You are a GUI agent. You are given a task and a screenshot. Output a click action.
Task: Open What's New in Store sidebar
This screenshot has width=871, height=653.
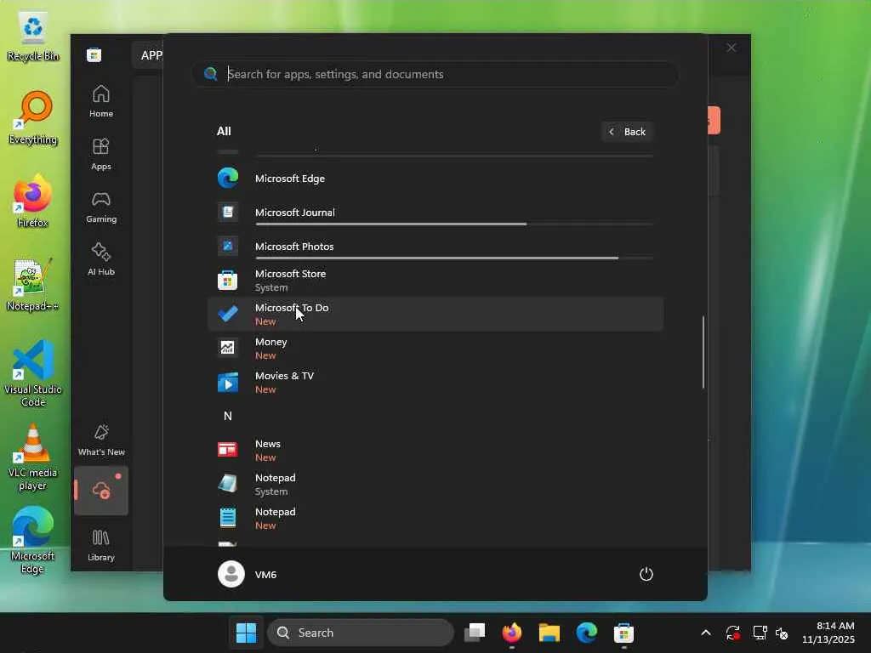coord(101,440)
